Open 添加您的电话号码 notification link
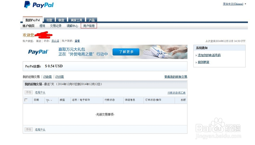This screenshot has height=145, width=255. point(209,55)
